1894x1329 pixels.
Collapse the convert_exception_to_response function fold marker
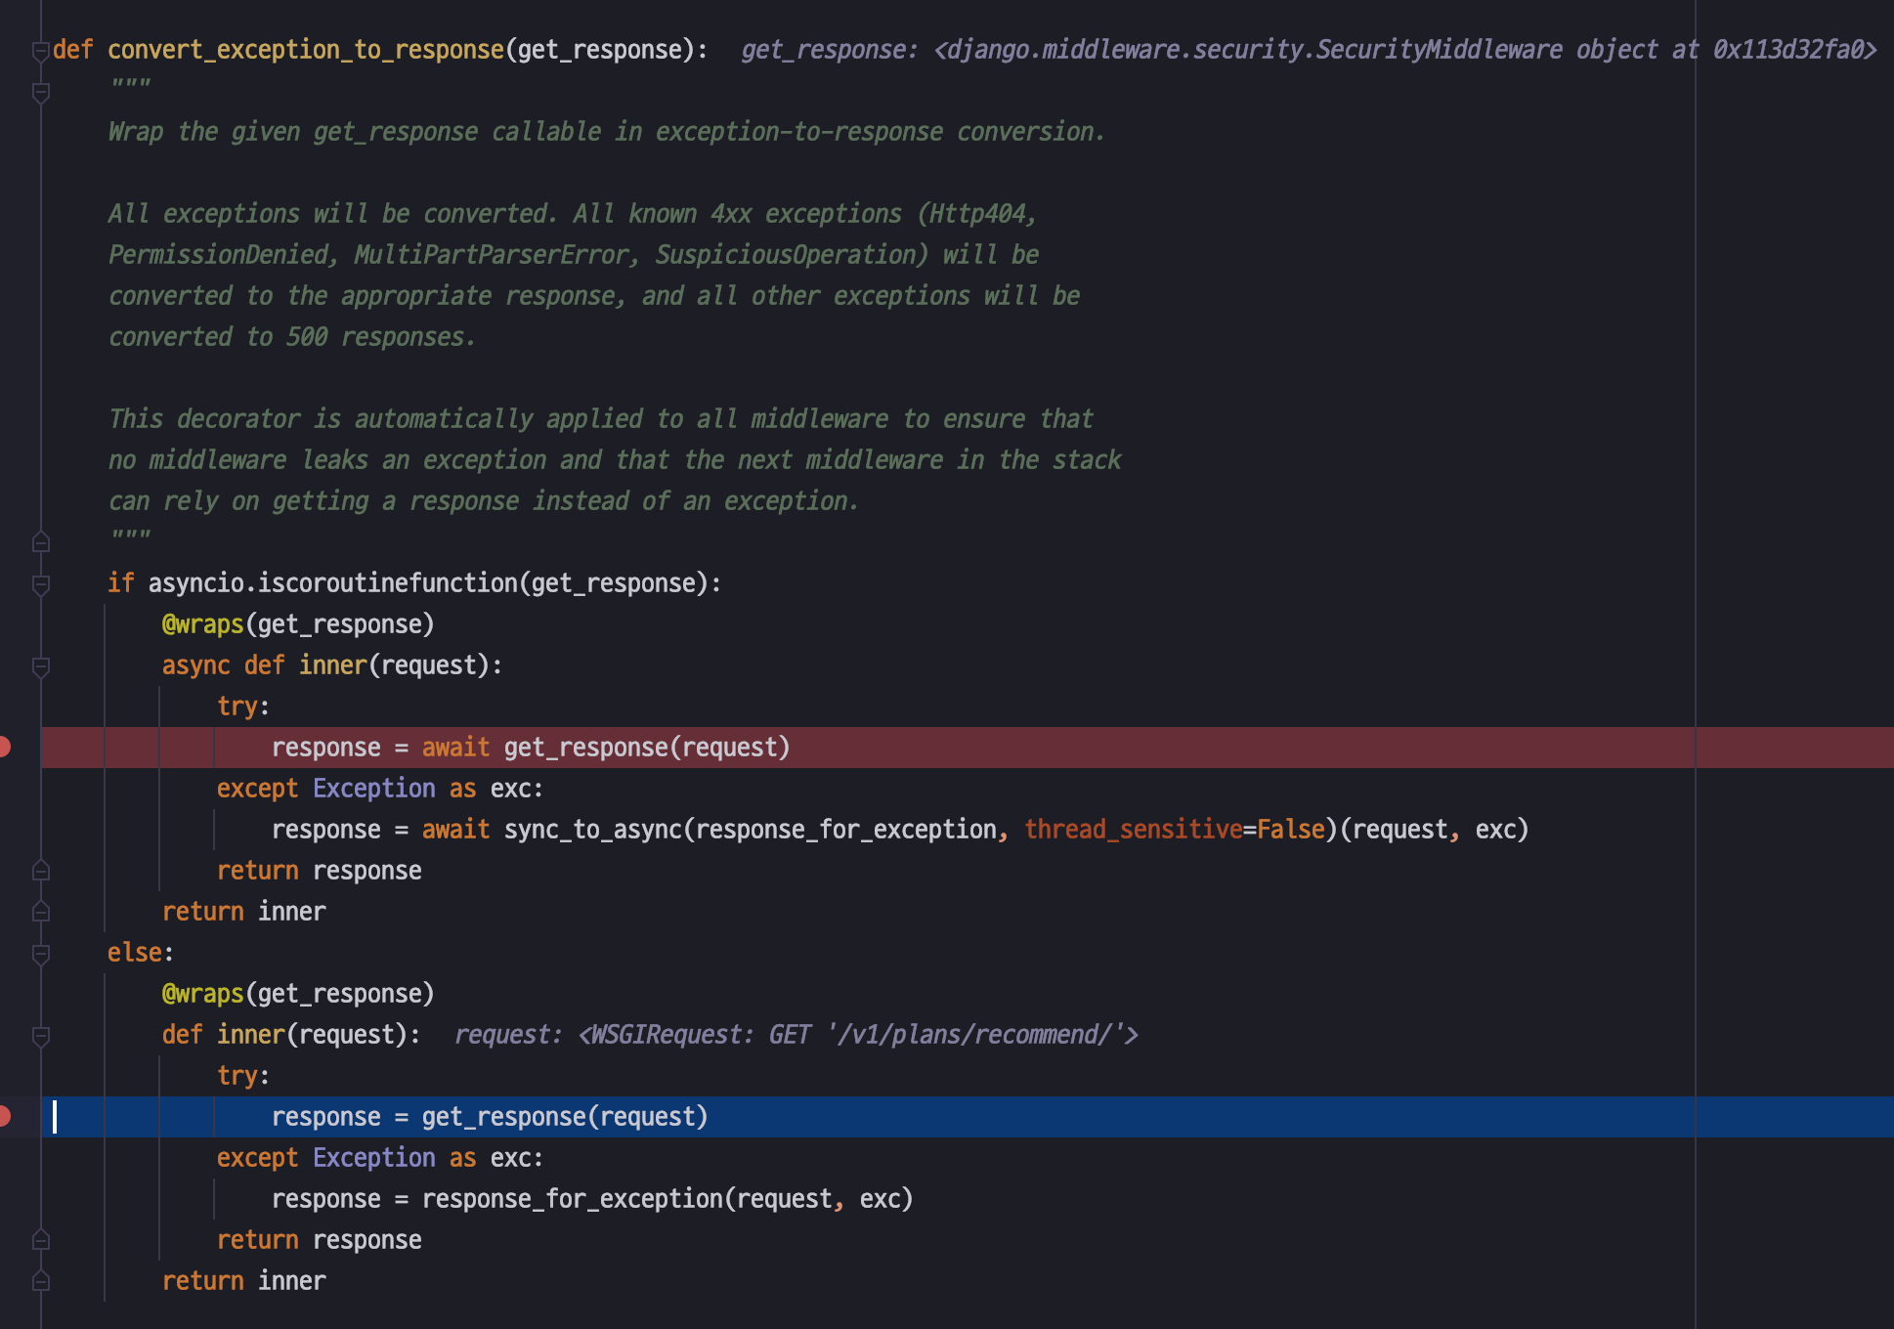pyautogui.click(x=40, y=51)
